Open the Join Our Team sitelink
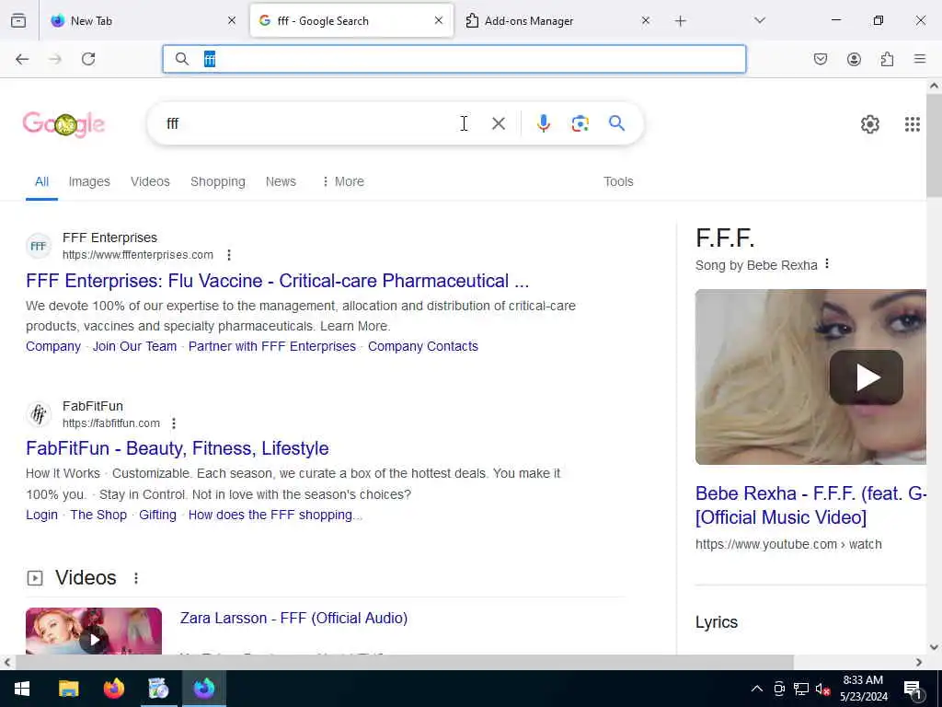942x707 pixels. coord(134,346)
